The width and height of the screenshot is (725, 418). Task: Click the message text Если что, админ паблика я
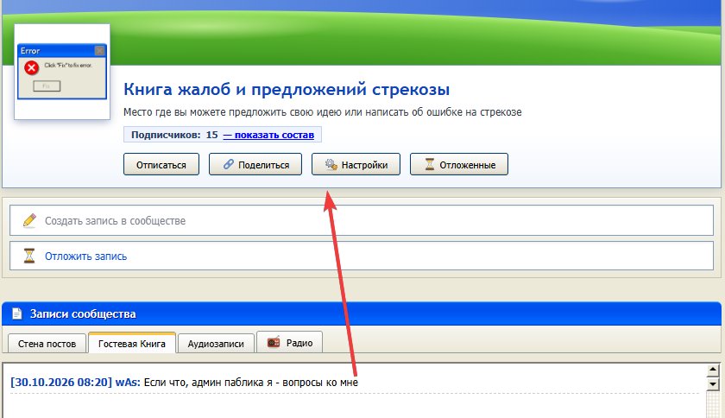pyautogui.click(x=208, y=383)
